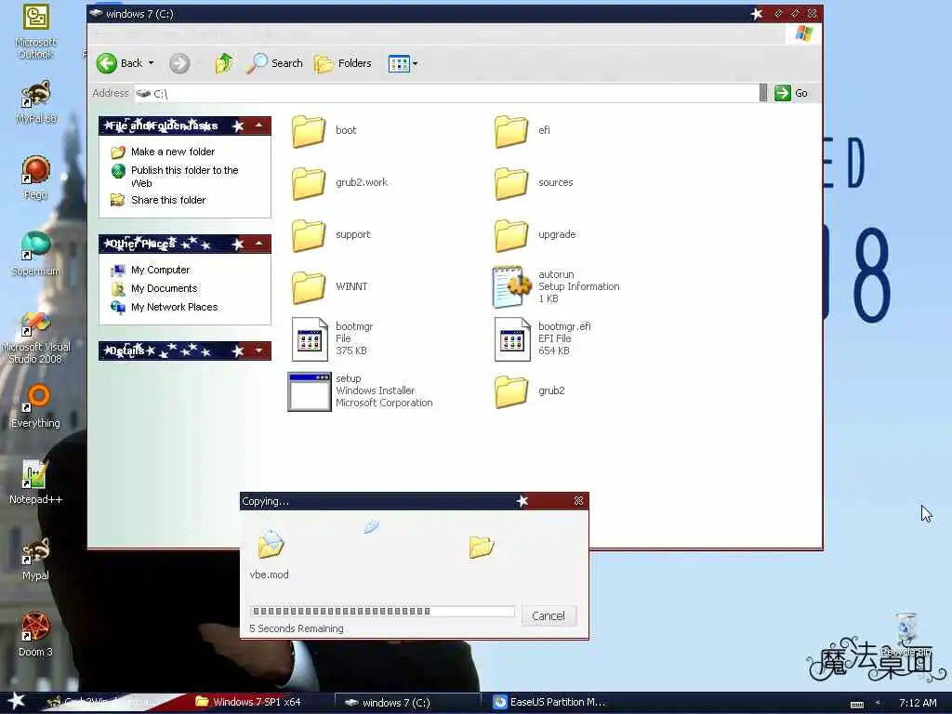
Task: Open the Back history dropdown arrow
Action: click(x=152, y=63)
